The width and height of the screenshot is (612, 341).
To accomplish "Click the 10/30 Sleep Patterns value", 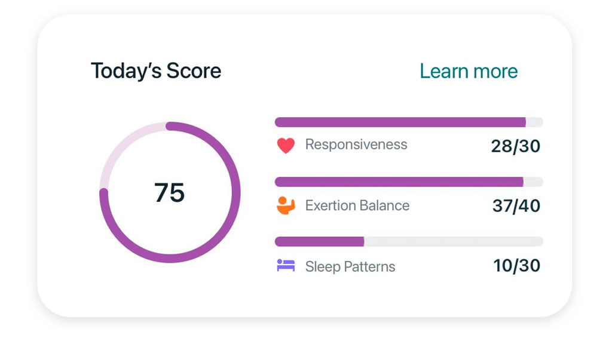I will pos(516,266).
